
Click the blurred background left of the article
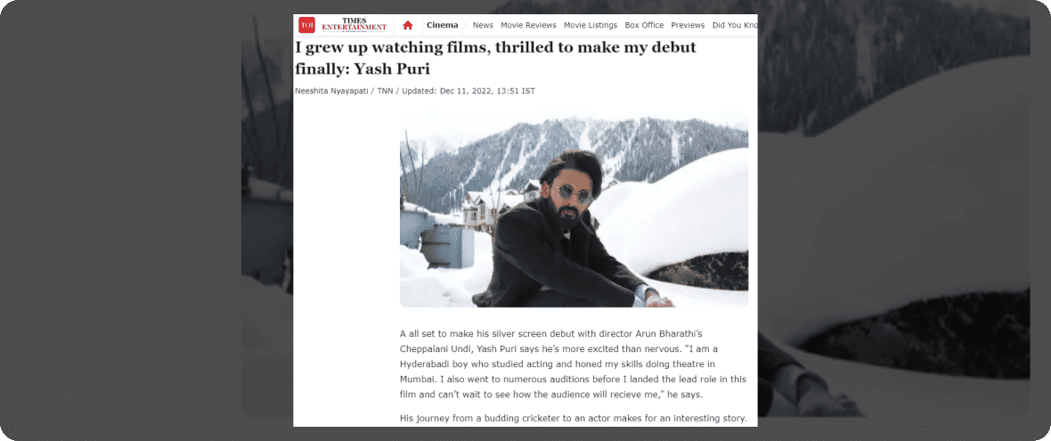point(267,215)
